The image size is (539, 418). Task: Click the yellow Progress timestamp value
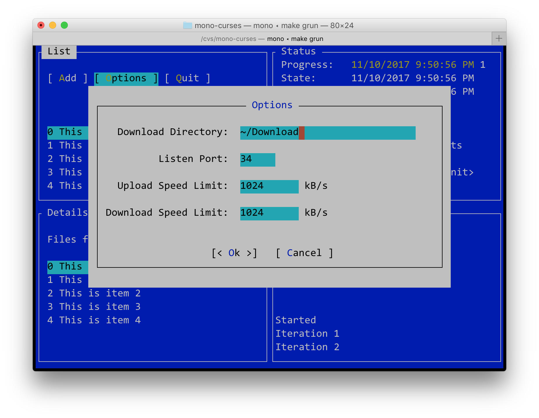click(412, 65)
